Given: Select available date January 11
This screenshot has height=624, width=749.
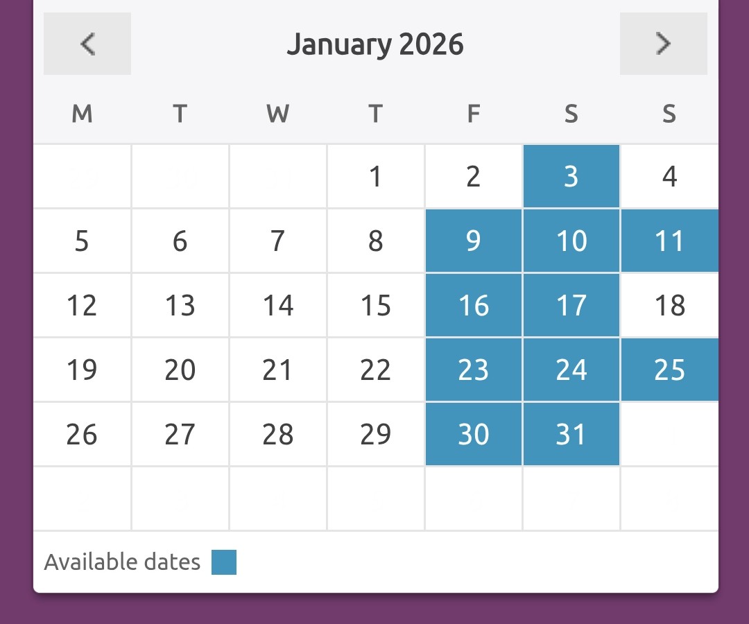Looking at the screenshot, I should click(x=669, y=241).
